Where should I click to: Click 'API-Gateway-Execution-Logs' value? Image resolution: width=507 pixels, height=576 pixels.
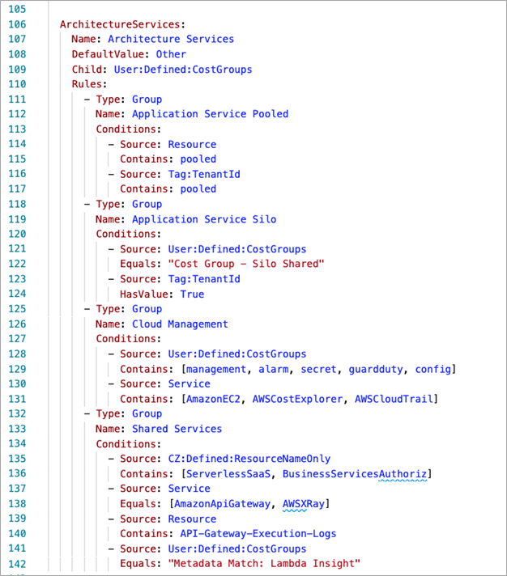tap(258, 534)
